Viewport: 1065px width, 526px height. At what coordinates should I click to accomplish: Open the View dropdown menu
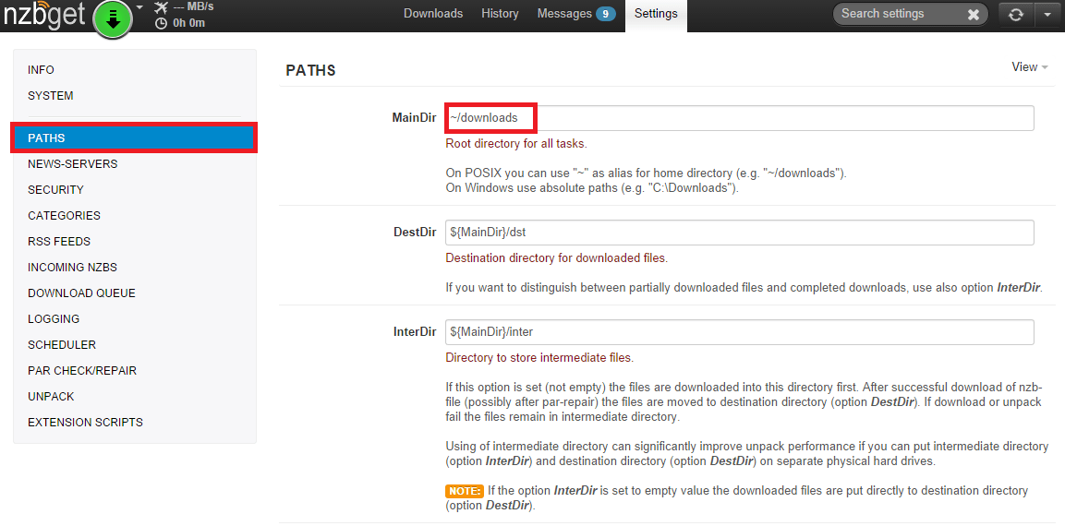(x=1029, y=67)
